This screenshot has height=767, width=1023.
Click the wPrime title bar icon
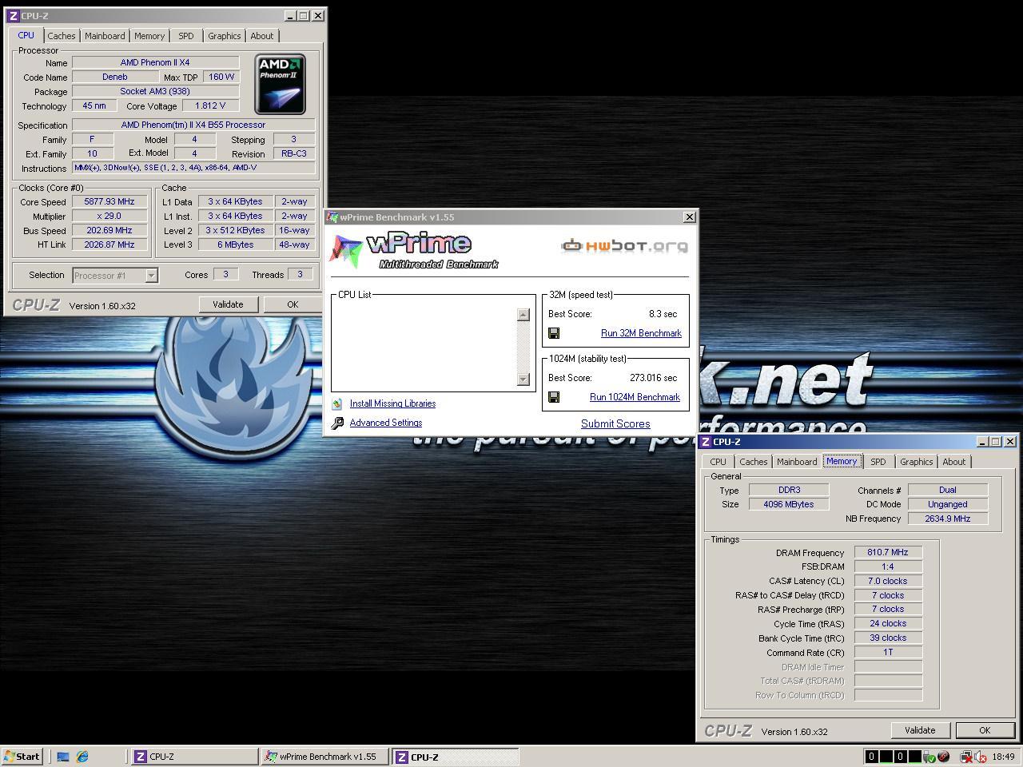(332, 217)
